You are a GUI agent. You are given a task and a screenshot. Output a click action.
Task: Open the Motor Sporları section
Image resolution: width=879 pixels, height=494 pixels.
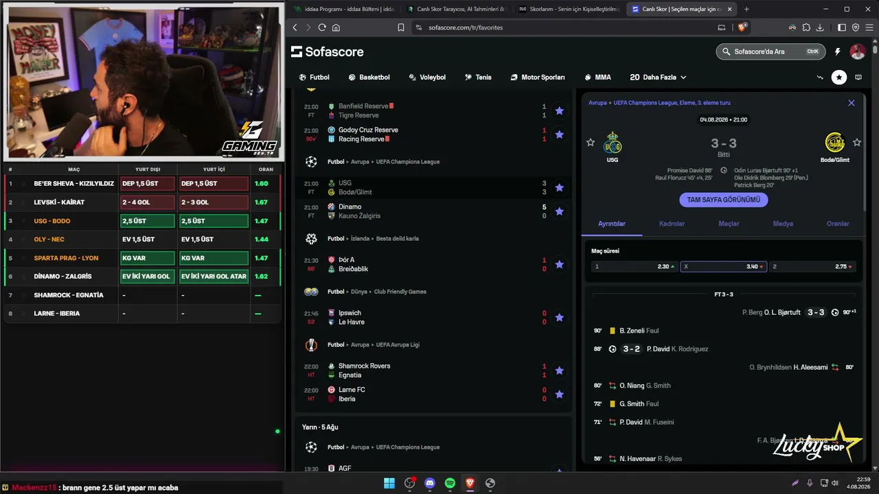click(538, 78)
